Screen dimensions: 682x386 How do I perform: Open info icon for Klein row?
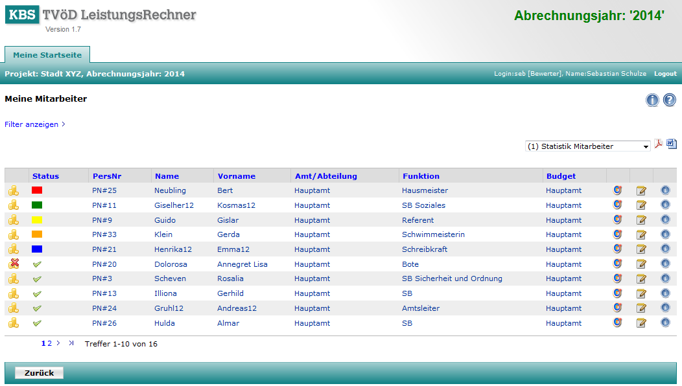[x=665, y=234]
